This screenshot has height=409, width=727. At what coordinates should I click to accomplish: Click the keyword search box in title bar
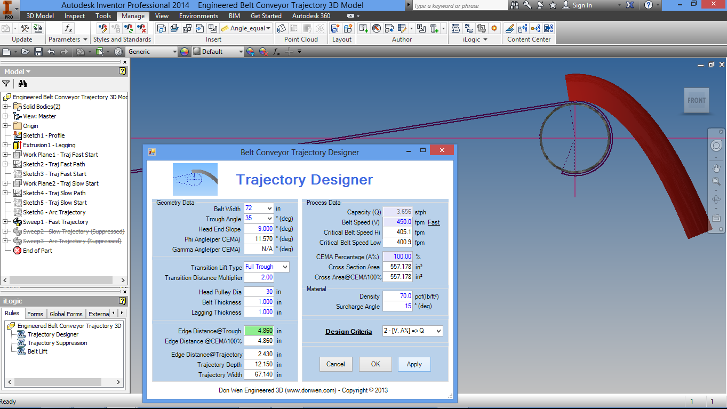[x=459, y=5]
